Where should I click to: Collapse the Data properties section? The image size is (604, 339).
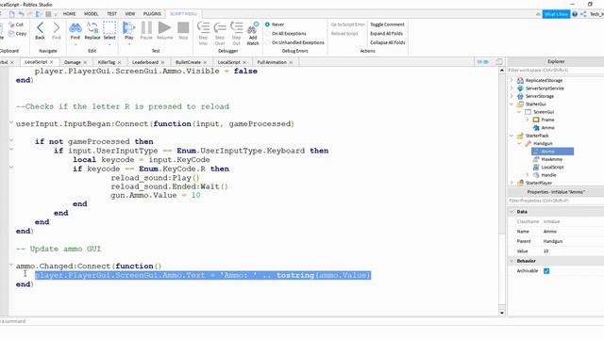[x=512, y=212]
